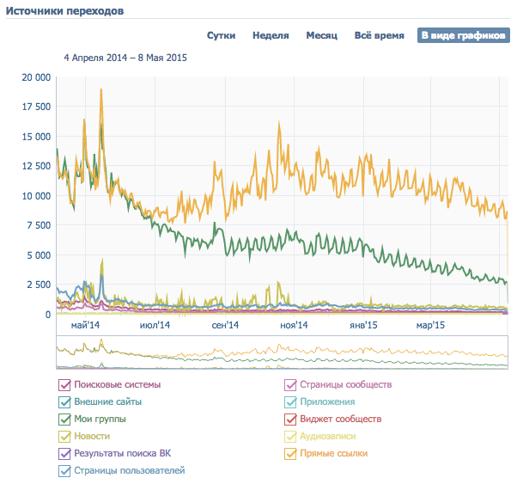Image resolution: width=517 pixels, height=484 pixels.
Task: Click the orange peak in main chart
Action: (x=101, y=90)
